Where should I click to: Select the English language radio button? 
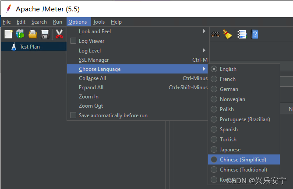point(214,69)
